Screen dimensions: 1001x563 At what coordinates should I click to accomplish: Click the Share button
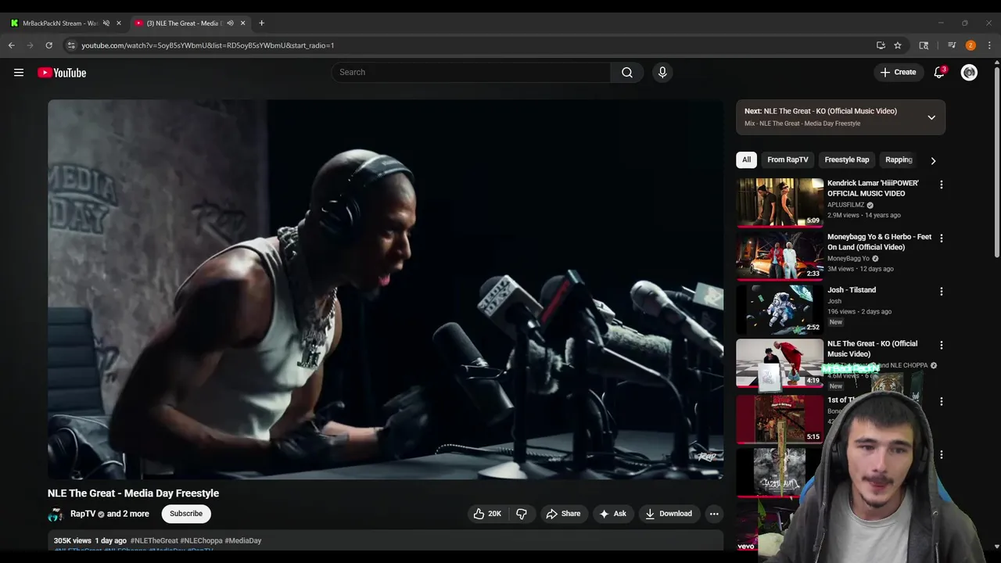563,514
